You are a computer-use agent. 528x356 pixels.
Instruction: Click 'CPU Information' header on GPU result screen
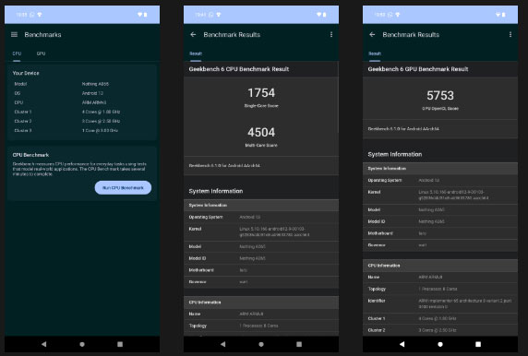440,266
